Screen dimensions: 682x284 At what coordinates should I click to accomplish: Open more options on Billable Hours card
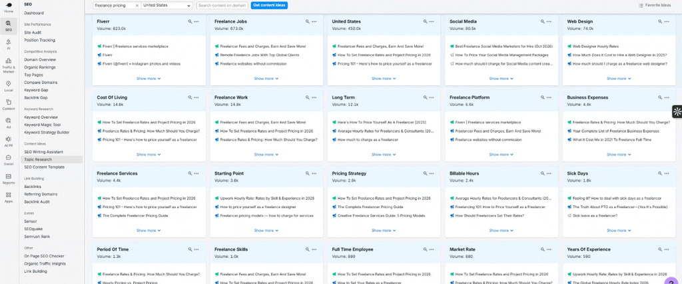point(549,173)
